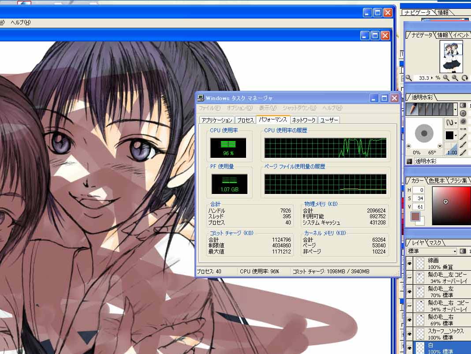Switch to ユーザー tab in Task Manager
Image resolution: width=471 pixels, height=354 pixels.
[x=329, y=120]
